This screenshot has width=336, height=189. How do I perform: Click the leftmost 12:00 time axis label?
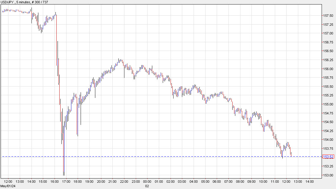tap(9, 181)
